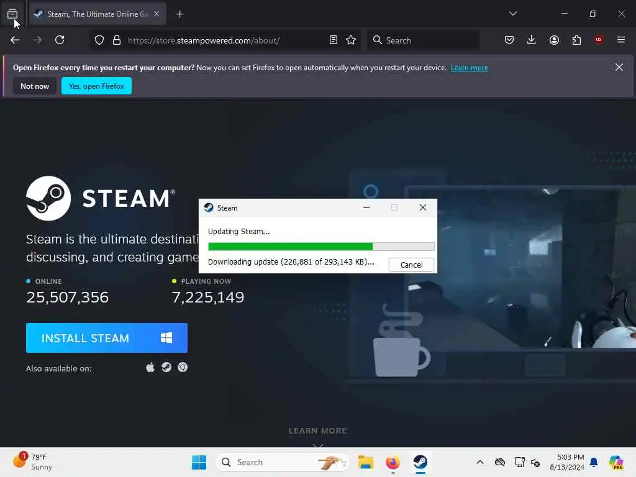Click Yes, open Firefox button
Viewport: 636px width, 477px height.
coord(96,86)
